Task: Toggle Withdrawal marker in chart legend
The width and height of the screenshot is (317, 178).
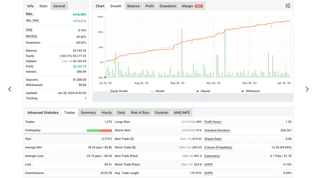Action: coord(250,91)
